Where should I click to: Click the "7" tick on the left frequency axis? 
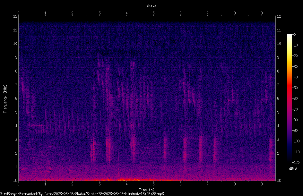[16, 85]
